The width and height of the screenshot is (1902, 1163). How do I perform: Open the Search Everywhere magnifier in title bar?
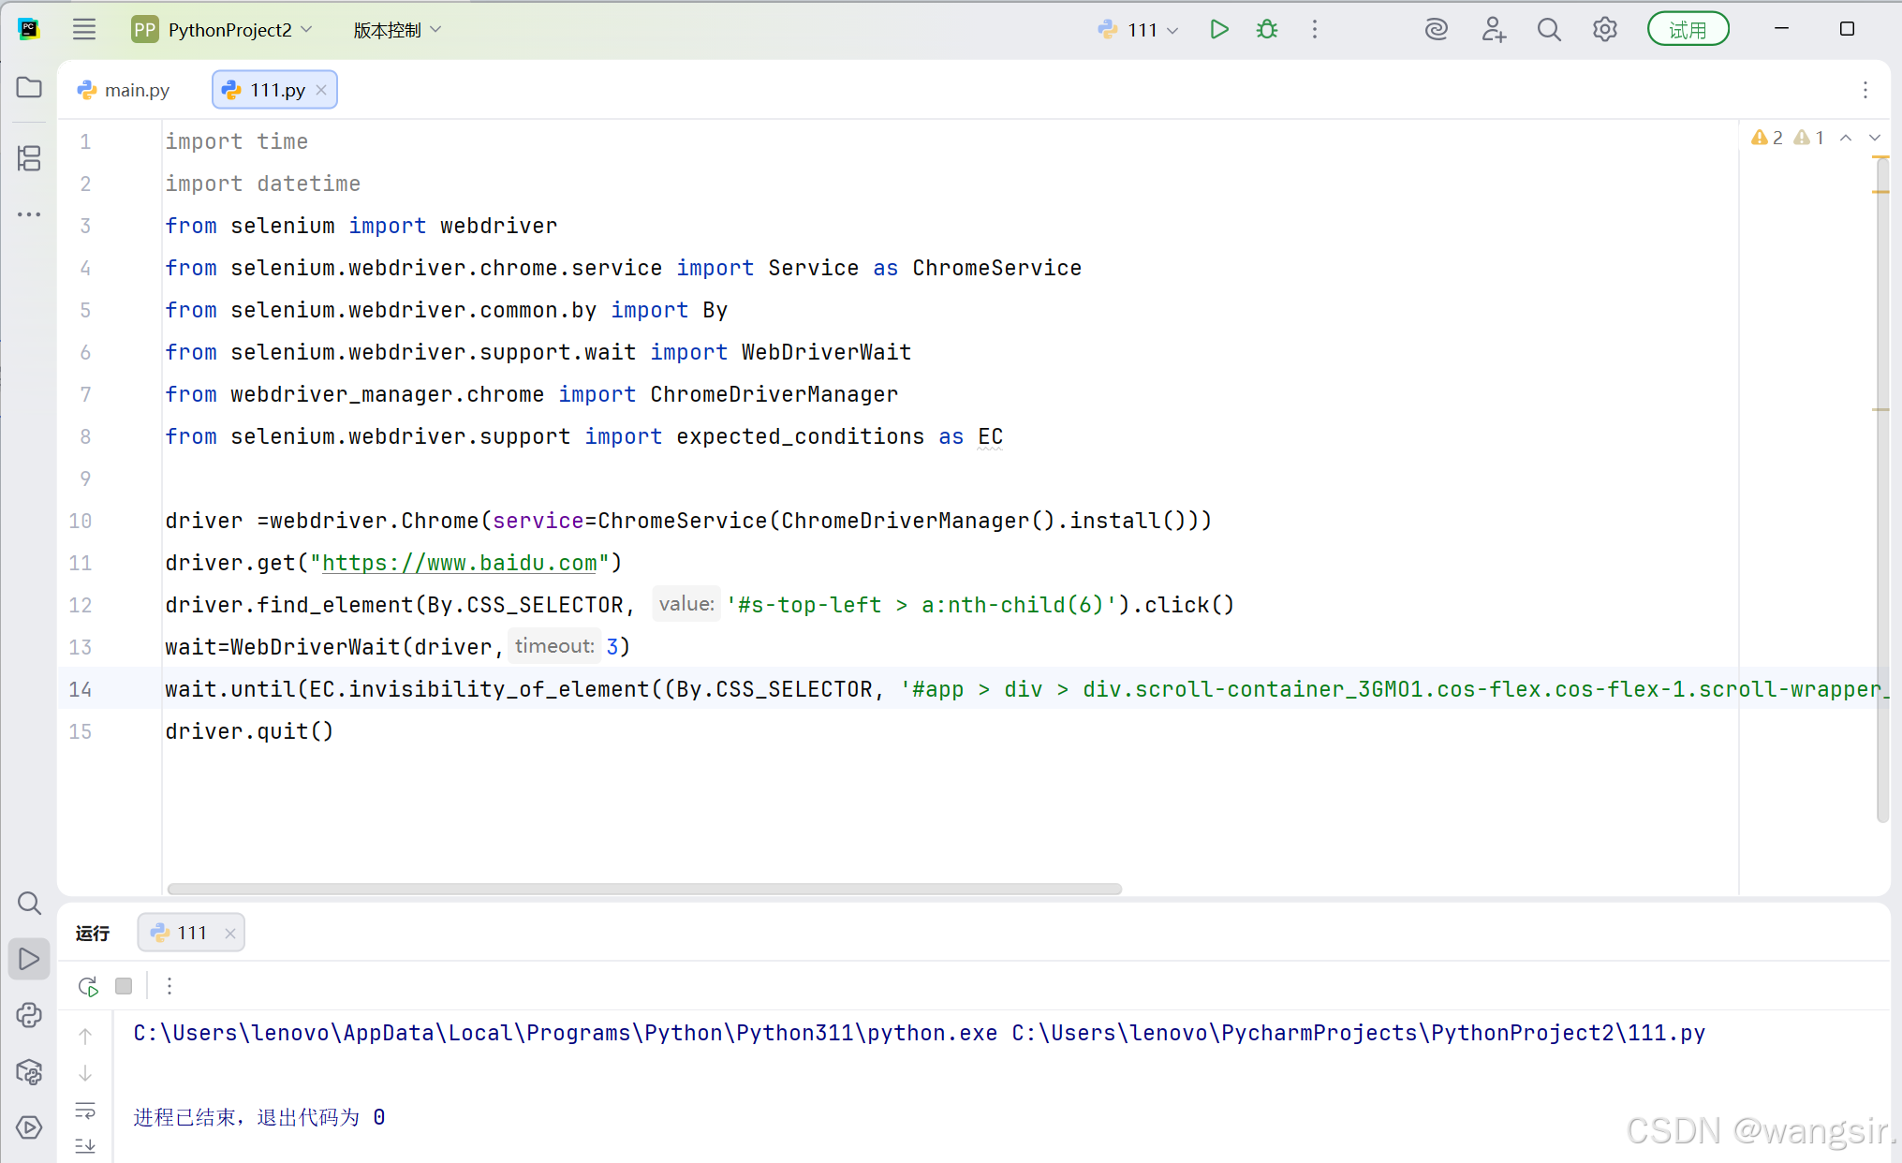pyautogui.click(x=1549, y=30)
